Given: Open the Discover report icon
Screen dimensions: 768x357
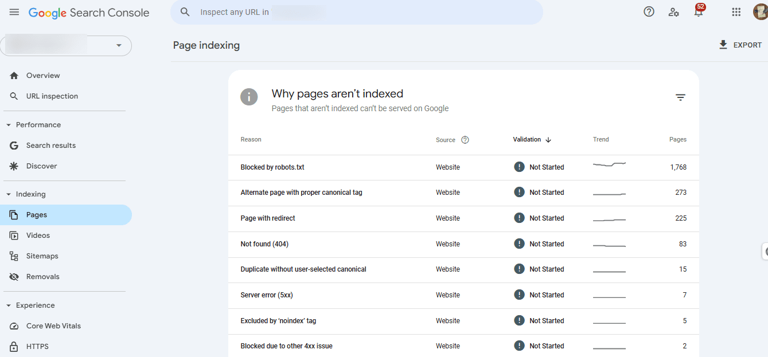Looking at the screenshot, I should tap(14, 166).
